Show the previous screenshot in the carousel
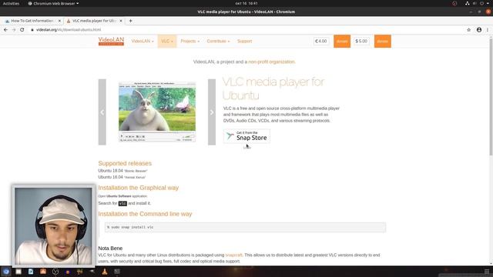Screen dimensions: 493x277 [x=102, y=112]
